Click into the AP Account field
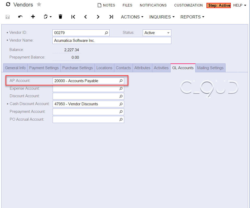 click(x=88, y=81)
